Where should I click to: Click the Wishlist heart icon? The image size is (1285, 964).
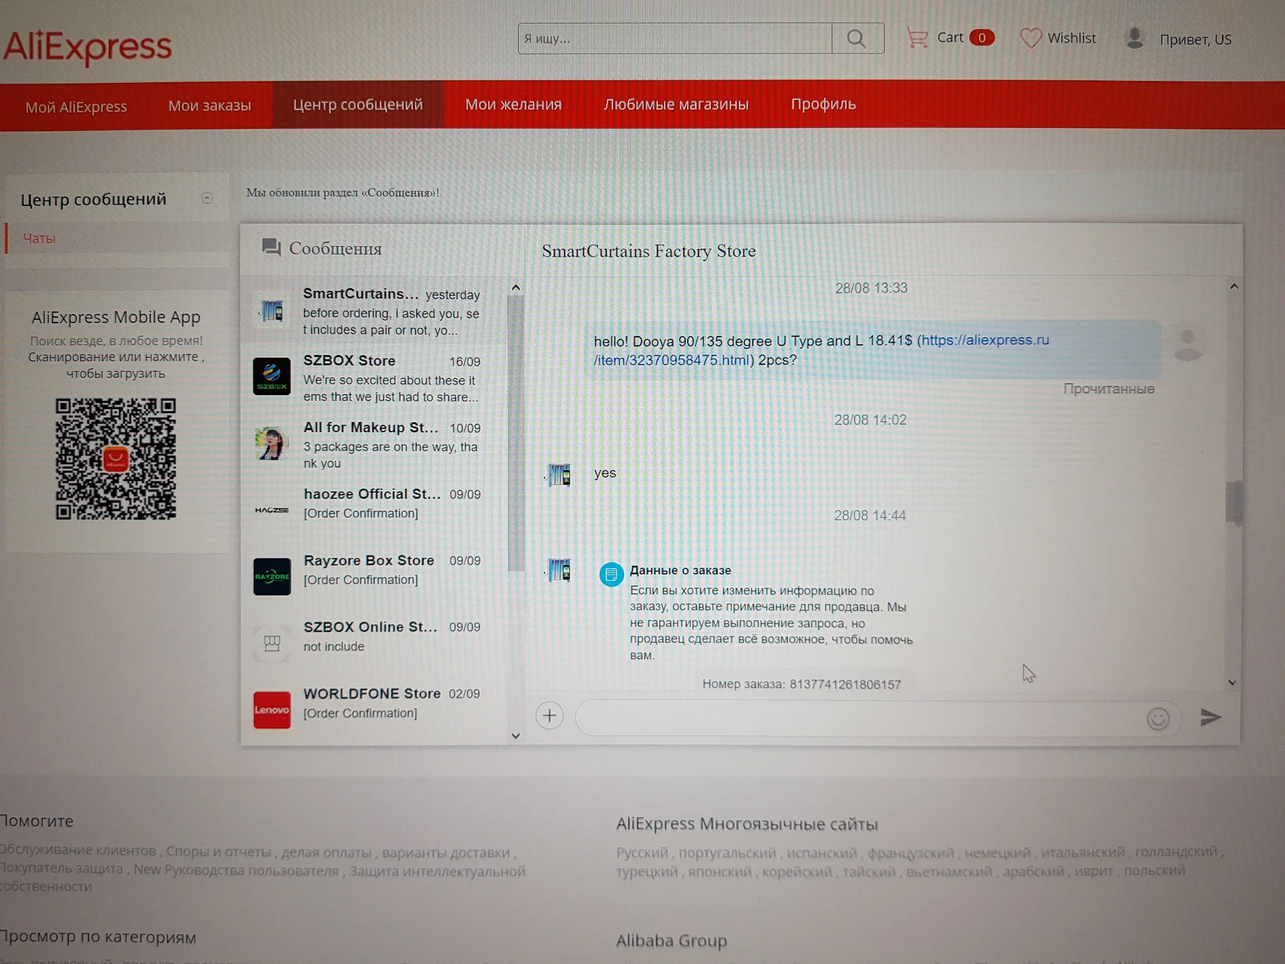click(1030, 38)
